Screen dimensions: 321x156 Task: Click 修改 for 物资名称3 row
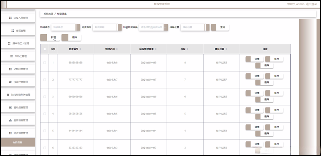(274, 144)
